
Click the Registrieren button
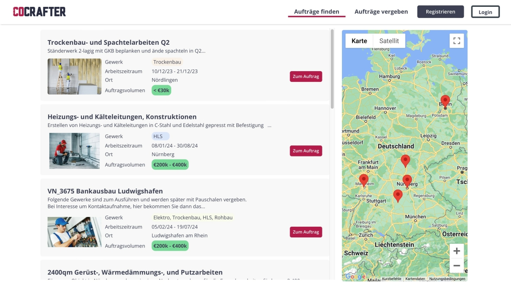point(440,12)
